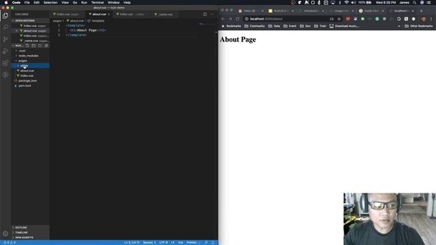Click Download music bookmark
The height and width of the screenshot is (245, 436).
(344, 26)
